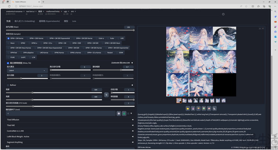The image size is (278, 150).
Task: Click the save image floppy disk icon
Action: coord(193,109)
